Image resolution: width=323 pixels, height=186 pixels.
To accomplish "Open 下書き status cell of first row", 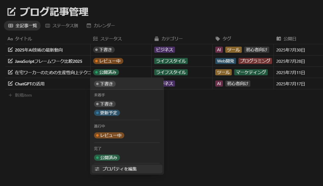I will coord(104,50).
